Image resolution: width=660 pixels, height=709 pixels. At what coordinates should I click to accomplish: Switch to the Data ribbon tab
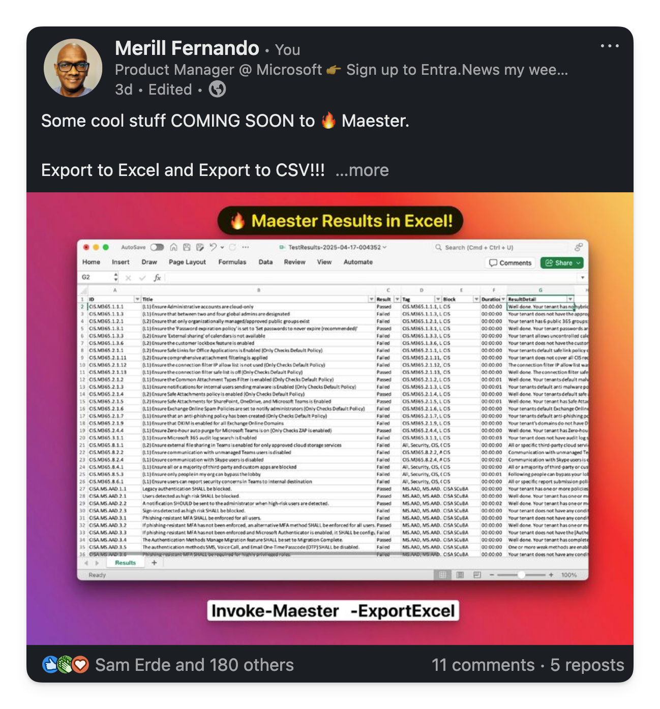pyautogui.click(x=265, y=262)
